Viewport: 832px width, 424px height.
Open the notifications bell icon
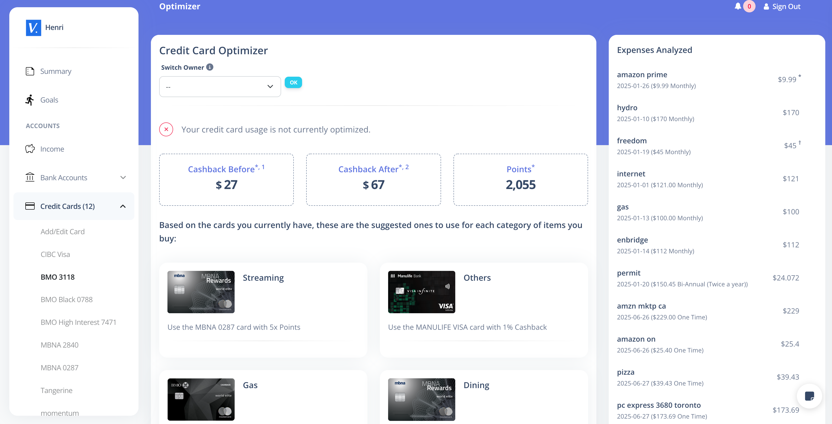(738, 6)
